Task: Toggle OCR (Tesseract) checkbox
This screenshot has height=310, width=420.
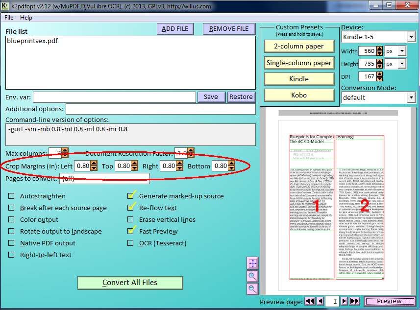Action: coord(130,243)
